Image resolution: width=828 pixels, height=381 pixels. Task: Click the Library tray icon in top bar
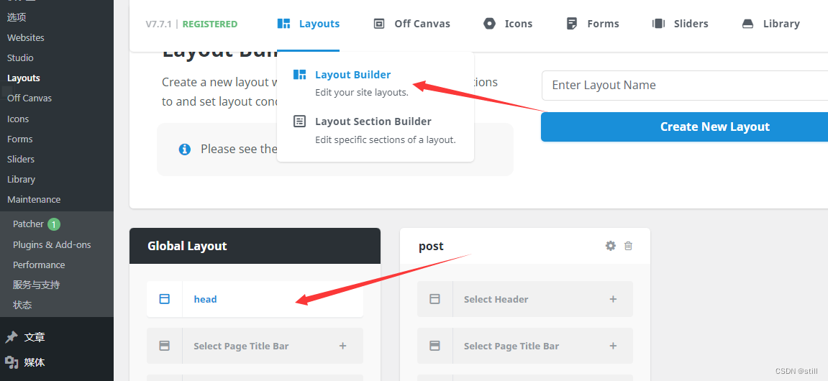click(x=747, y=24)
